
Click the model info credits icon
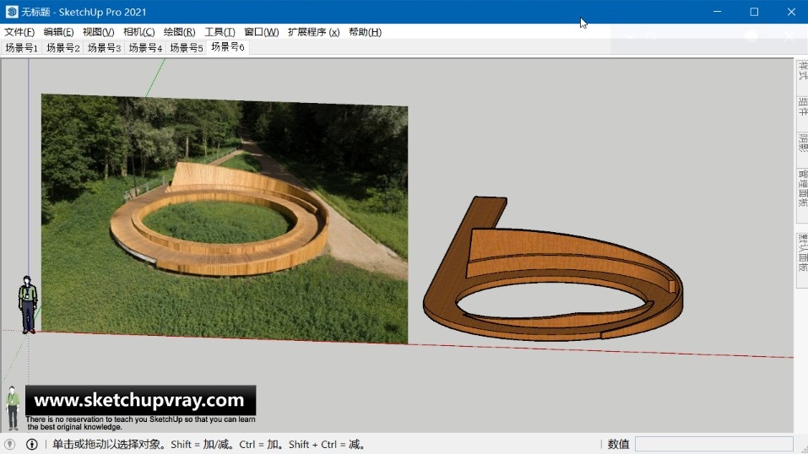click(x=32, y=444)
